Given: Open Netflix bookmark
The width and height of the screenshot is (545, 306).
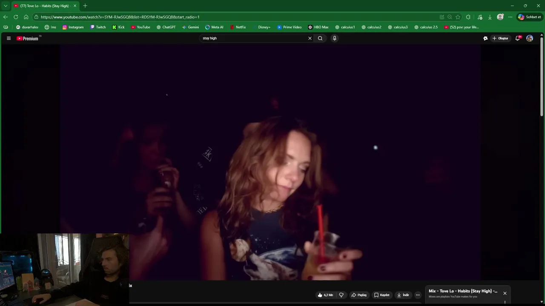Looking at the screenshot, I should pos(238,27).
